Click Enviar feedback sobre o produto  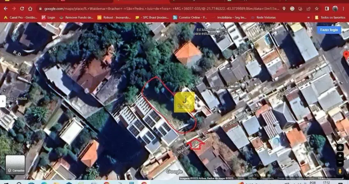(295, 178)
